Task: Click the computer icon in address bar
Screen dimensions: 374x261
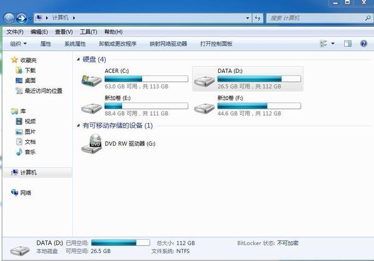Action: [x=39, y=17]
